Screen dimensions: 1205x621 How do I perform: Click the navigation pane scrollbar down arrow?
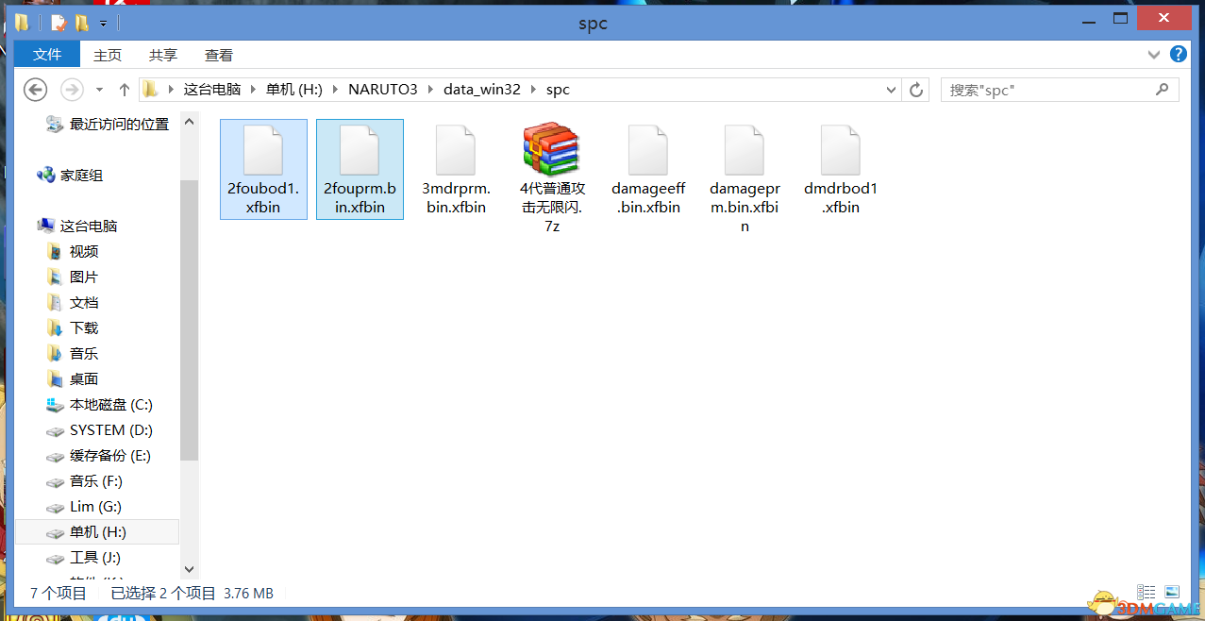coord(189,569)
